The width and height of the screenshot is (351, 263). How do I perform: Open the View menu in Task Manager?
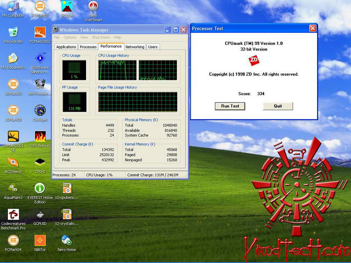point(84,37)
